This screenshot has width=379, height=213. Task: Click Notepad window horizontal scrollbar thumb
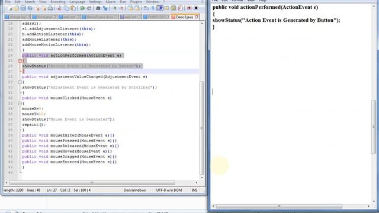(279, 206)
